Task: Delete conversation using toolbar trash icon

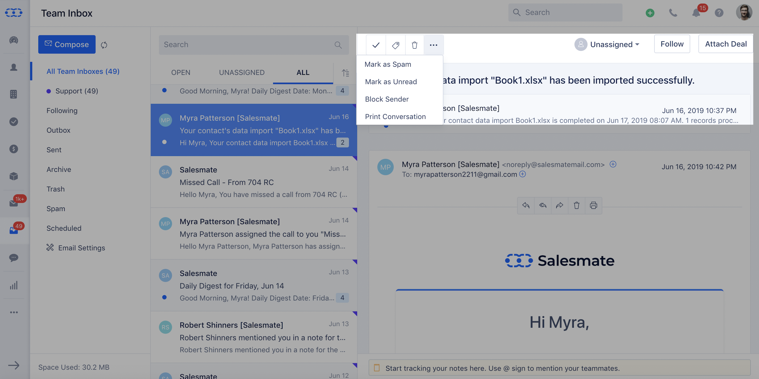Action: point(415,45)
